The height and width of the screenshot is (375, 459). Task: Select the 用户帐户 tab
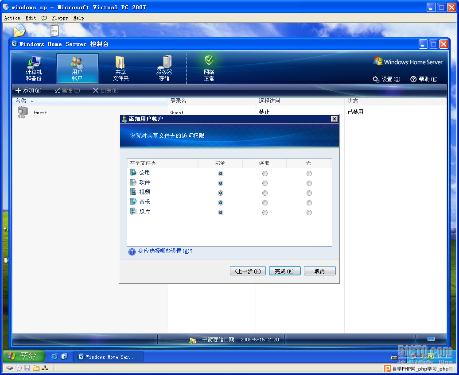(77, 68)
